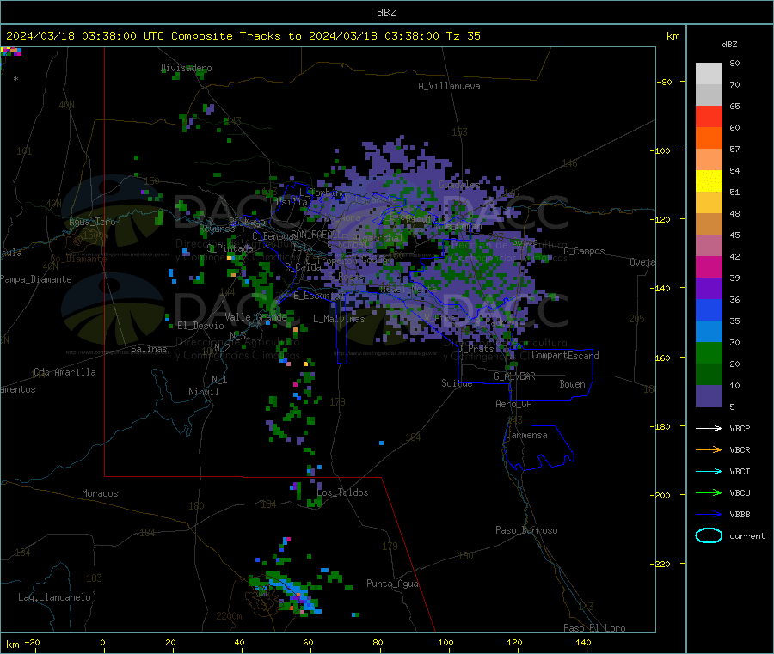The width and height of the screenshot is (774, 654).
Task: Click the Lag.Llancanelo label
Action: tap(55, 597)
